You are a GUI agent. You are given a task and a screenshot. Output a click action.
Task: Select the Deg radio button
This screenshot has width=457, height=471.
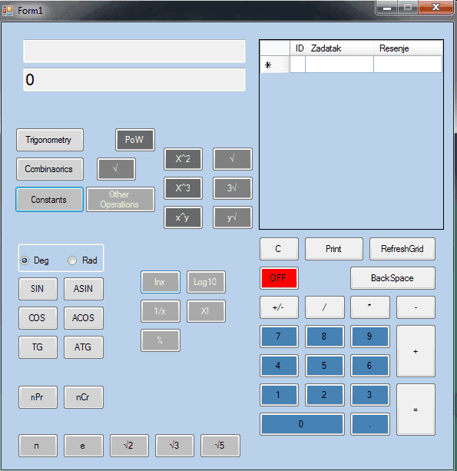point(25,260)
